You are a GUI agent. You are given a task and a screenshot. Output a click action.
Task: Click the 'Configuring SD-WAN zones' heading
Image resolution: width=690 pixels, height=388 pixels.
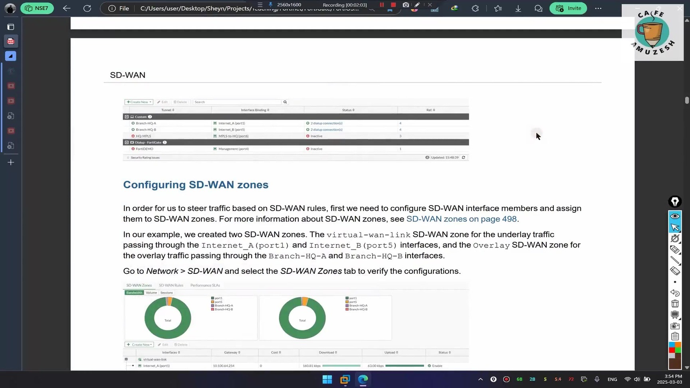pyautogui.click(x=196, y=185)
